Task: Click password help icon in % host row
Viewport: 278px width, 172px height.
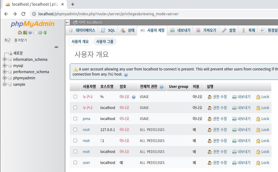Action: pos(134,97)
